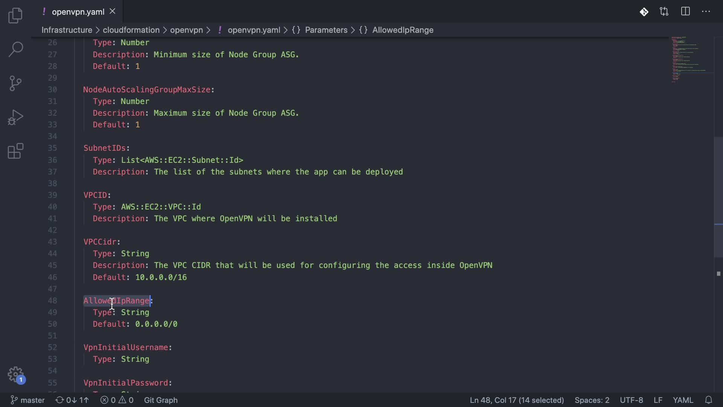This screenshot has height=407, width=723.
Task: Open YAML language mode selector
Action: [x=683, y=400]
